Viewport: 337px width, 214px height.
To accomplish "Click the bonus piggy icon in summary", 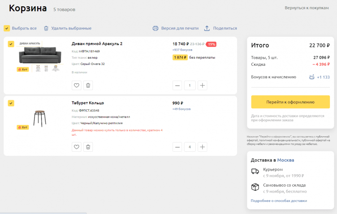I will 311,77.
